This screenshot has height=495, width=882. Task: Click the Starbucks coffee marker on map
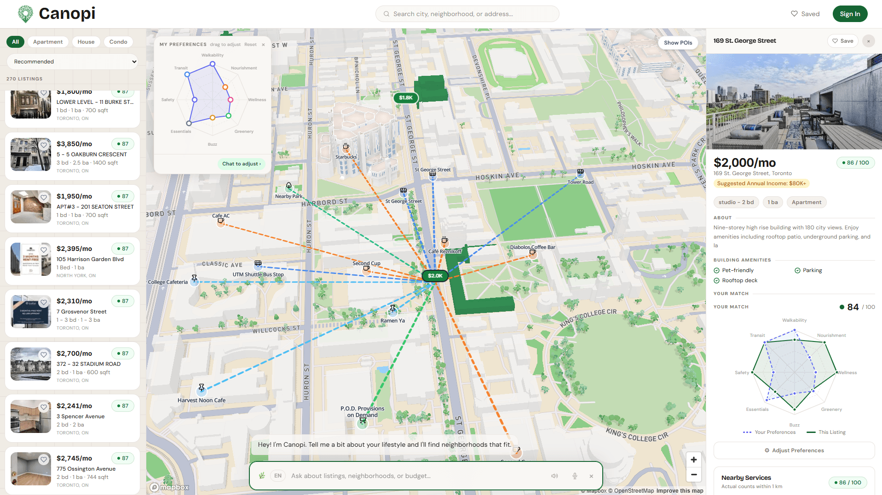(x=346, y=148)
